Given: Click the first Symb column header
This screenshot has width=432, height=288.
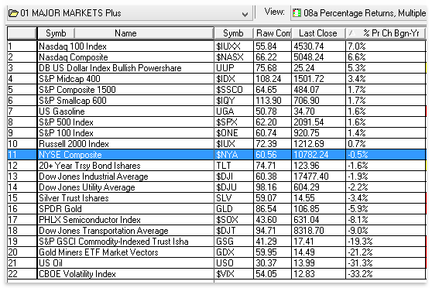Looking at the screenshot, I should (x=56, y=33).
